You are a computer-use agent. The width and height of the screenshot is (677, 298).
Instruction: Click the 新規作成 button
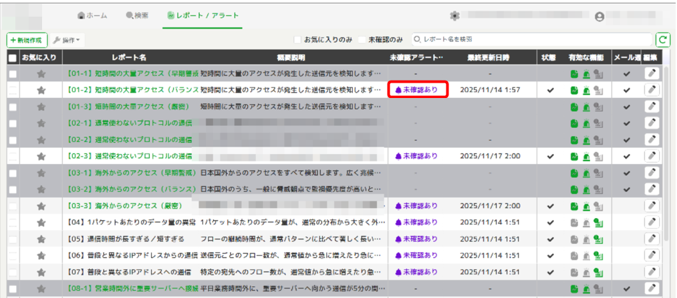pos(27,40)
